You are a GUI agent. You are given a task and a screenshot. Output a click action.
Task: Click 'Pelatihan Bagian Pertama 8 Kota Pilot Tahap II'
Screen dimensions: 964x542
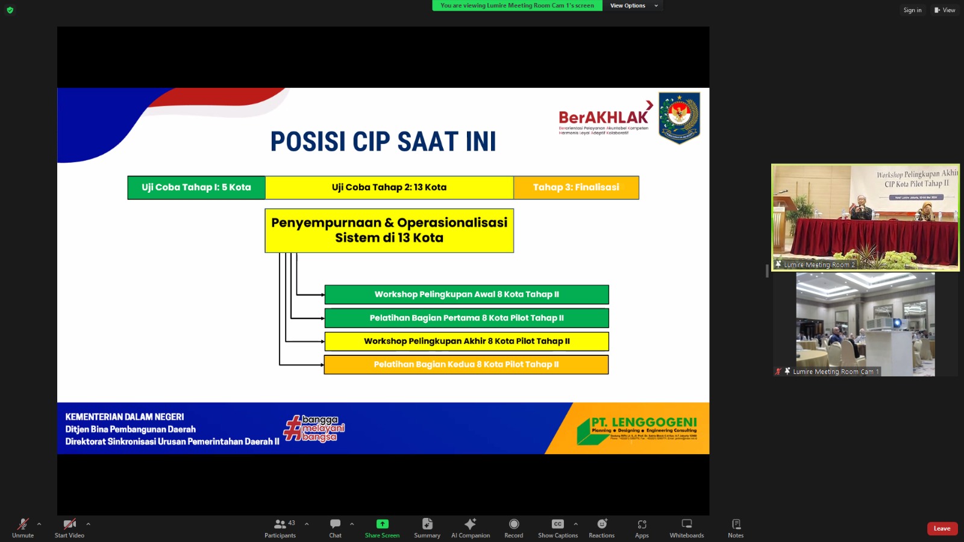pyautogui.click(x=467, y=318)
